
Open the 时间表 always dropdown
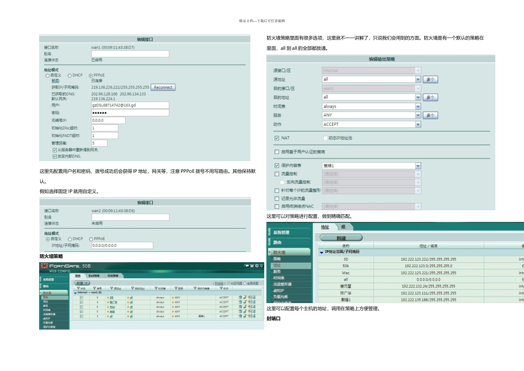(418, 106)
